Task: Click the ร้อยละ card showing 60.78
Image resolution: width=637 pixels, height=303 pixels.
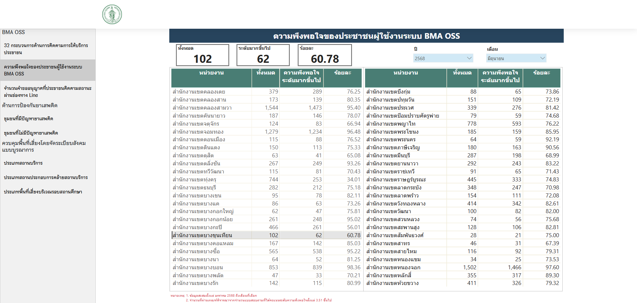Action: tap(325, 55)
